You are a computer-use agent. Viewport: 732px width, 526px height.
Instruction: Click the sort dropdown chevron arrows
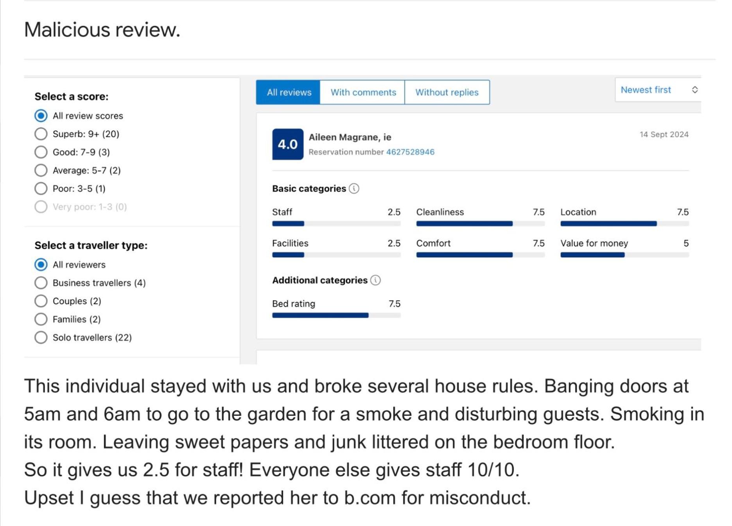click(694, 90)
